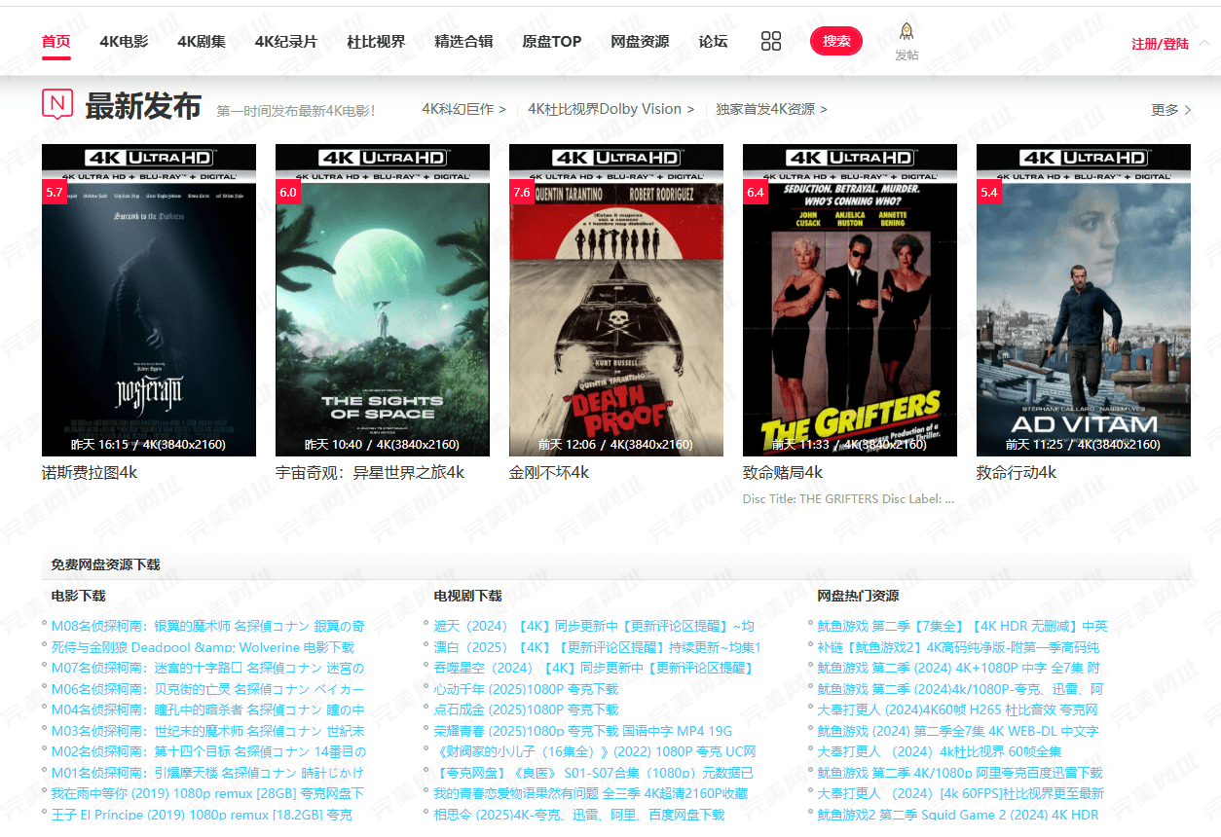The width and height of the screenshot is (1221, 837).
Task: Open the 网盘资源 menu item
Action: point(640,41)
